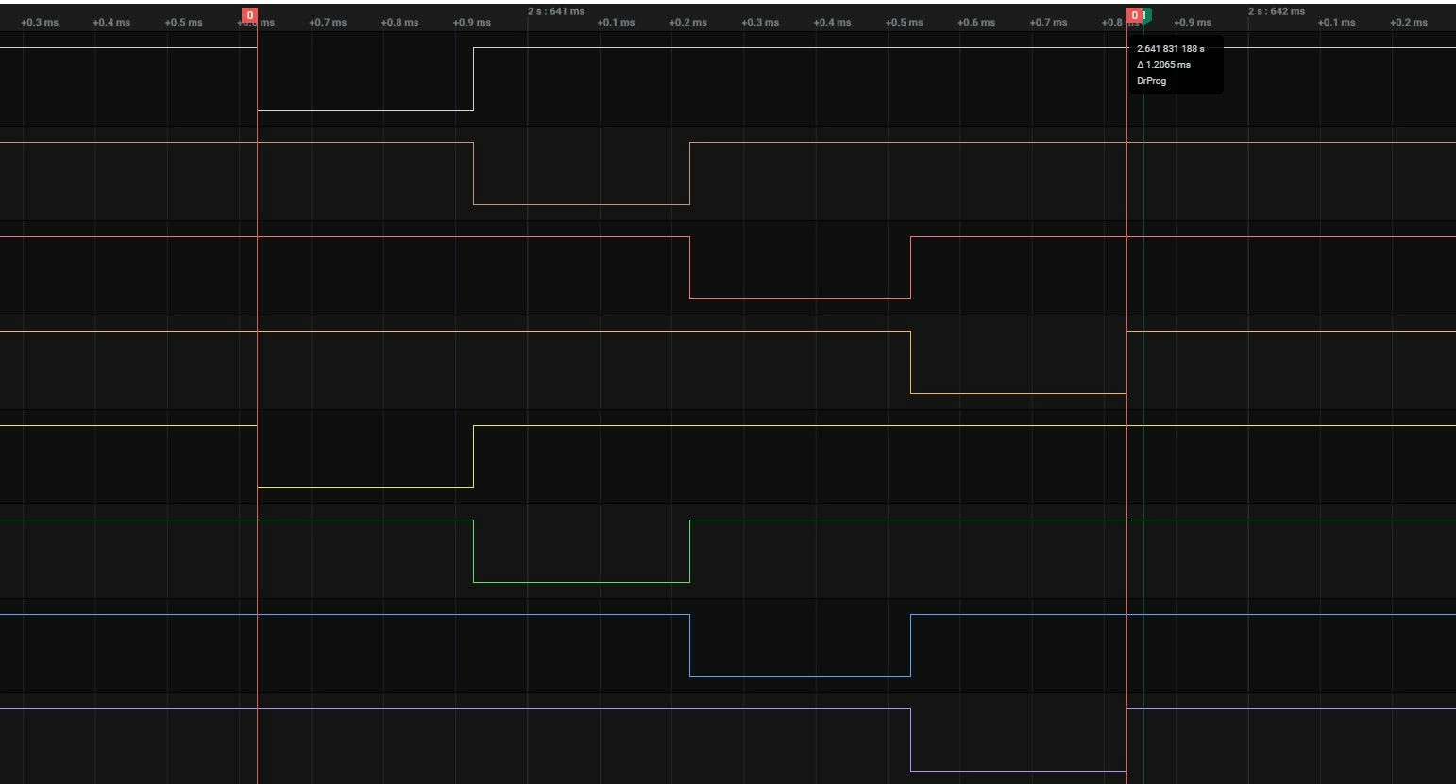Click the 2.641 831 188 s timestamp readout
This screenshot has width=1456, height=784.
click(x=1170, y=48)
